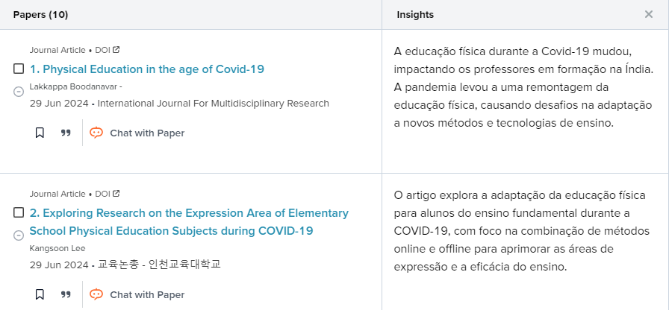Collapse first paper using circle minus icon

point(19,91)
